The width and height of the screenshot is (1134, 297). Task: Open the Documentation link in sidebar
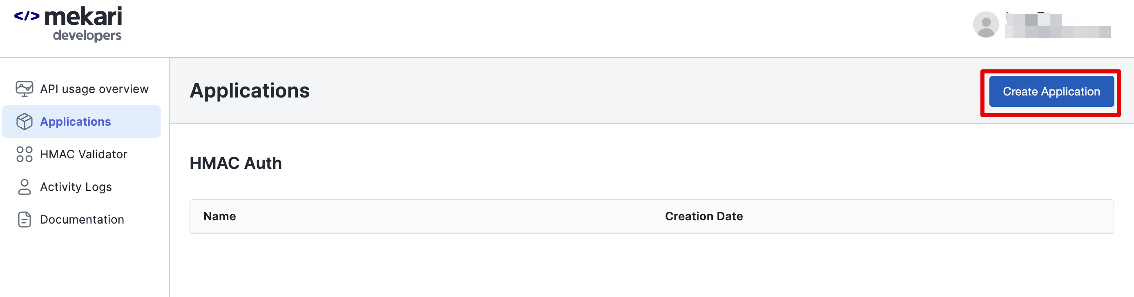point(82,219)
